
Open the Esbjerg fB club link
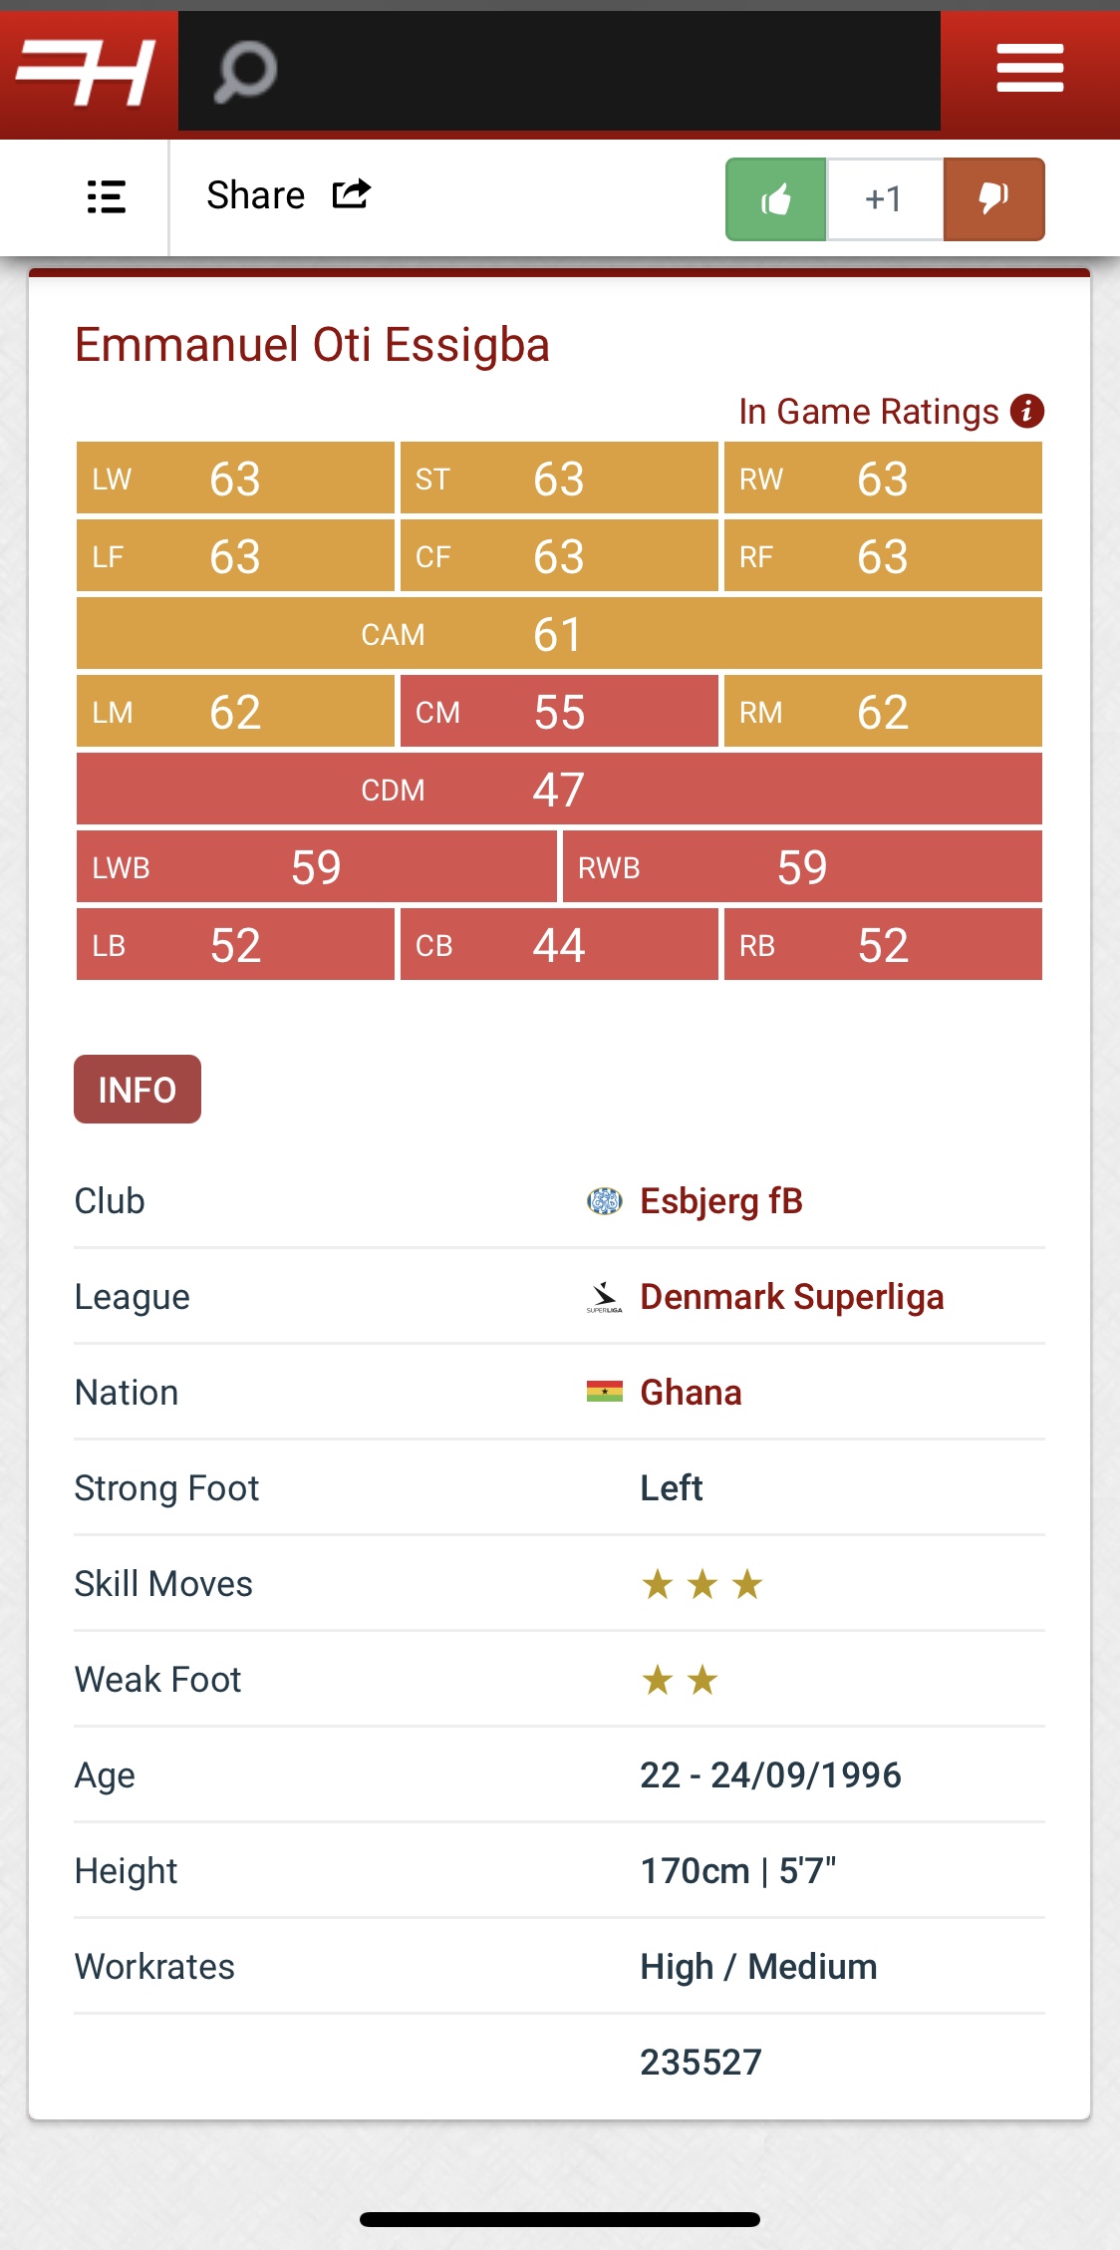coord(720,1201)
